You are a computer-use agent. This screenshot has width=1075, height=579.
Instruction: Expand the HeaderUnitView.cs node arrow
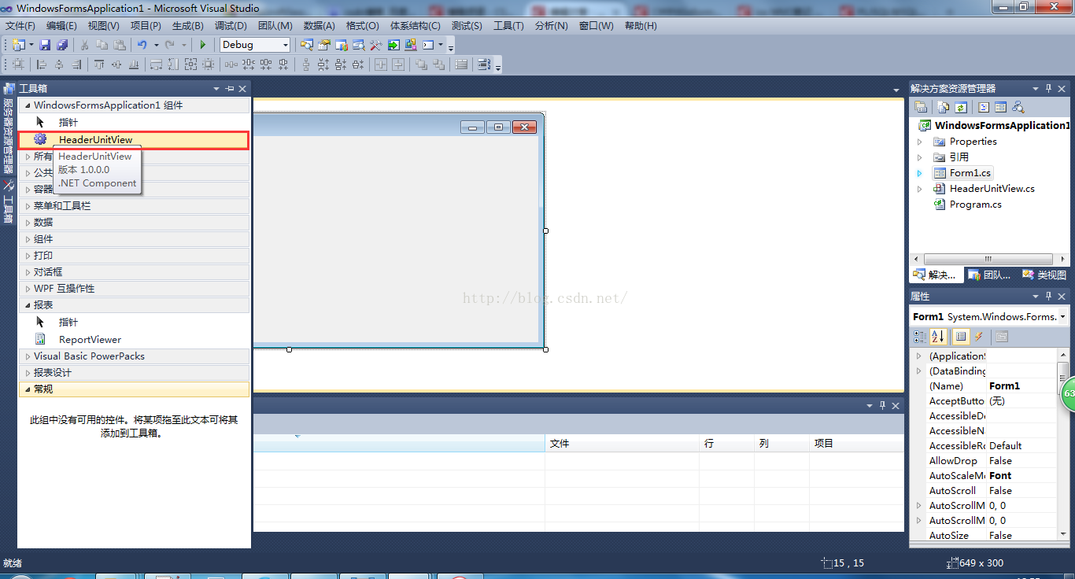pos(919,189)
